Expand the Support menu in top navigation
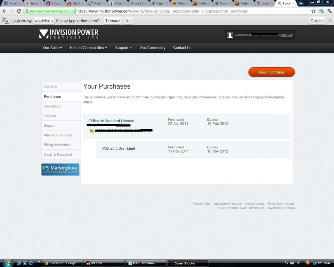Screen dimensions: 334x267 (x=124, y=48)
